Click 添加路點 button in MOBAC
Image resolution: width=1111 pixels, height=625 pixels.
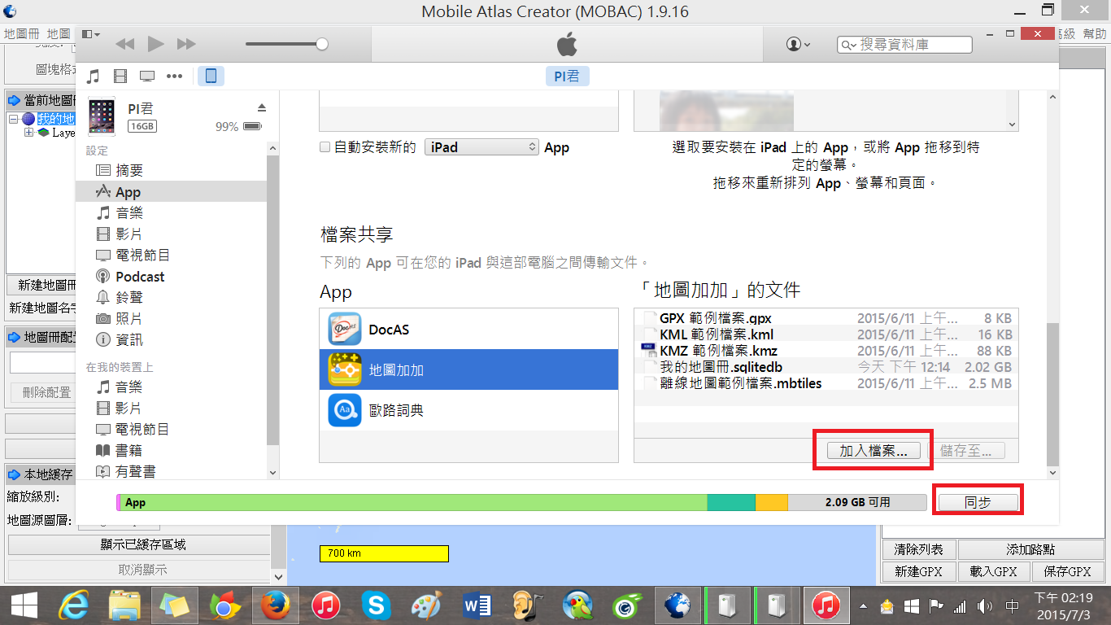pyautogui.click(x=1030, y=550)
